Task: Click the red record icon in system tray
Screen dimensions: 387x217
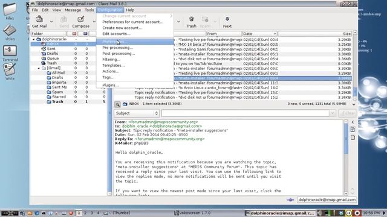Action: tap(357, 213)
